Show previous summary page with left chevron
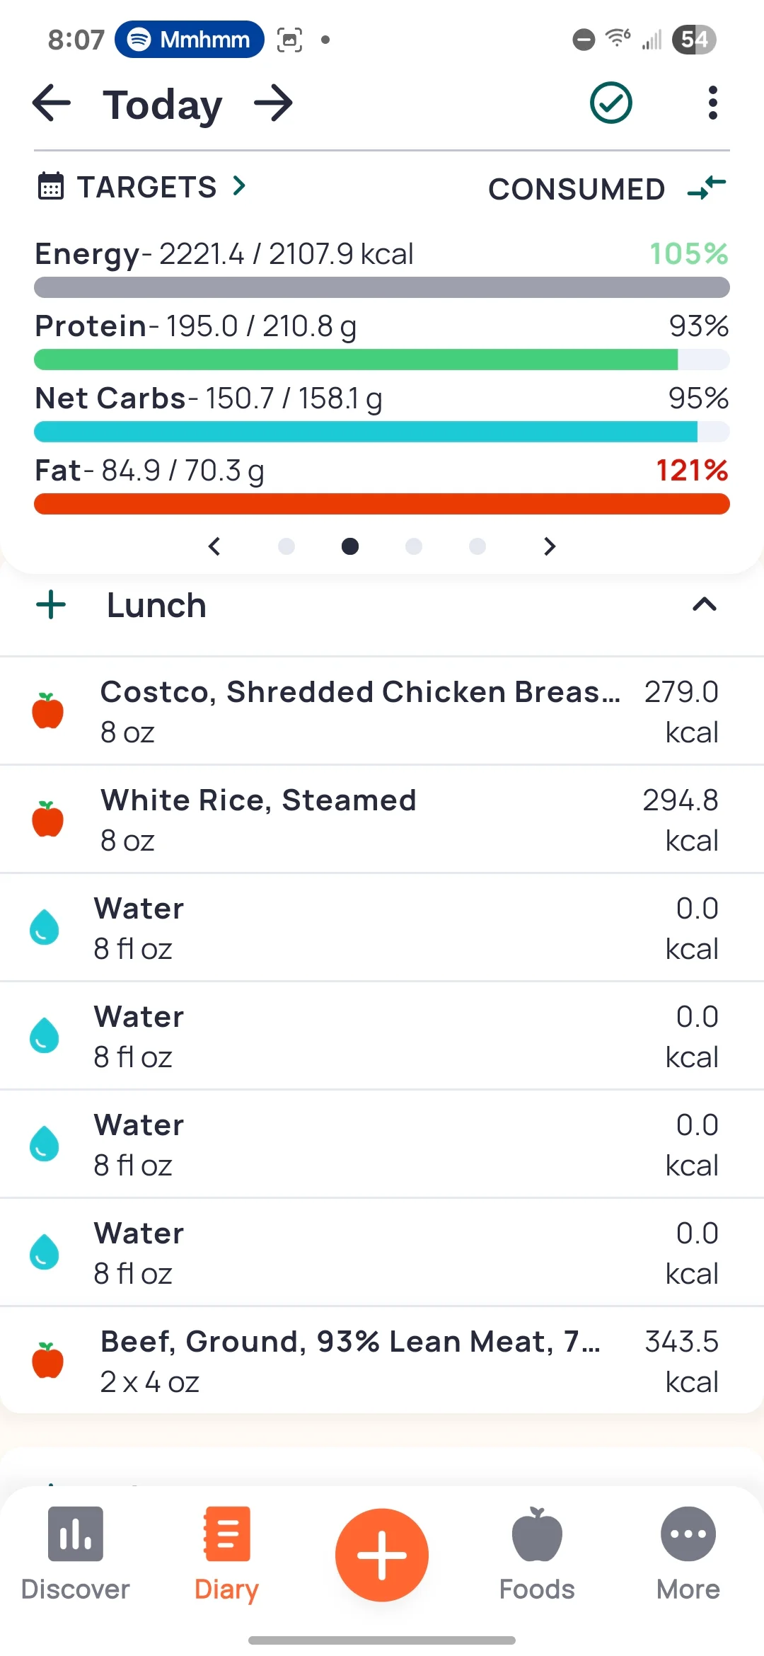Viewport: 764px width, 1656px height. pos(215,546)
